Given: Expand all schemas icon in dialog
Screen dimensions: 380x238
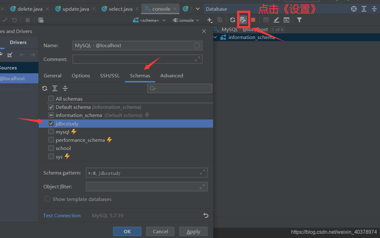Looking at the screenshot, I should [x=55, y=88].
